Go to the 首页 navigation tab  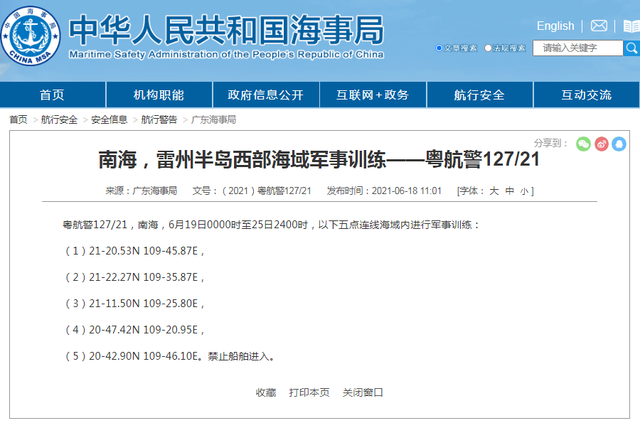point(52,95)
